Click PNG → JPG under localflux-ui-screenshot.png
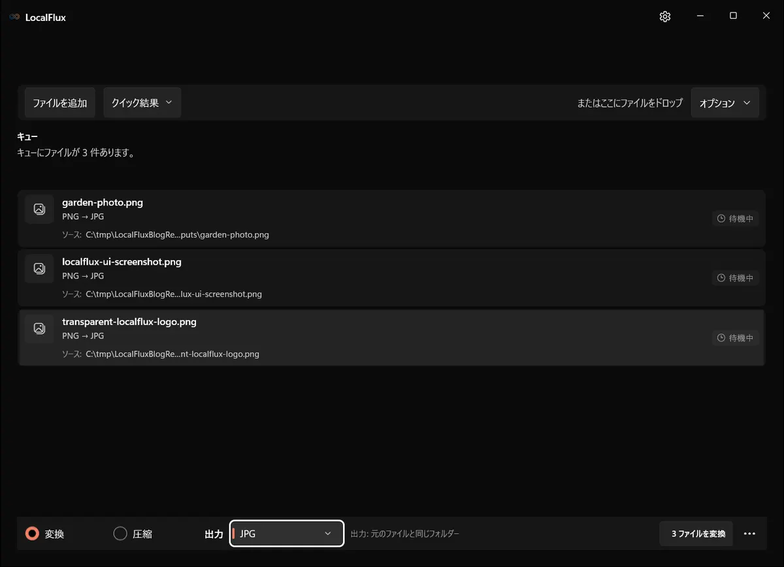 83,276
